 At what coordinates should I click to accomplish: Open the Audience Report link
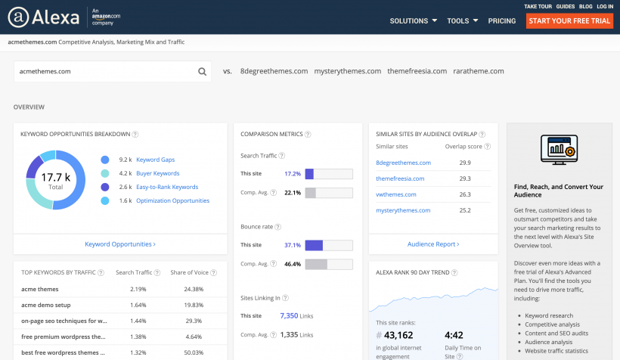tap(433, 244)
